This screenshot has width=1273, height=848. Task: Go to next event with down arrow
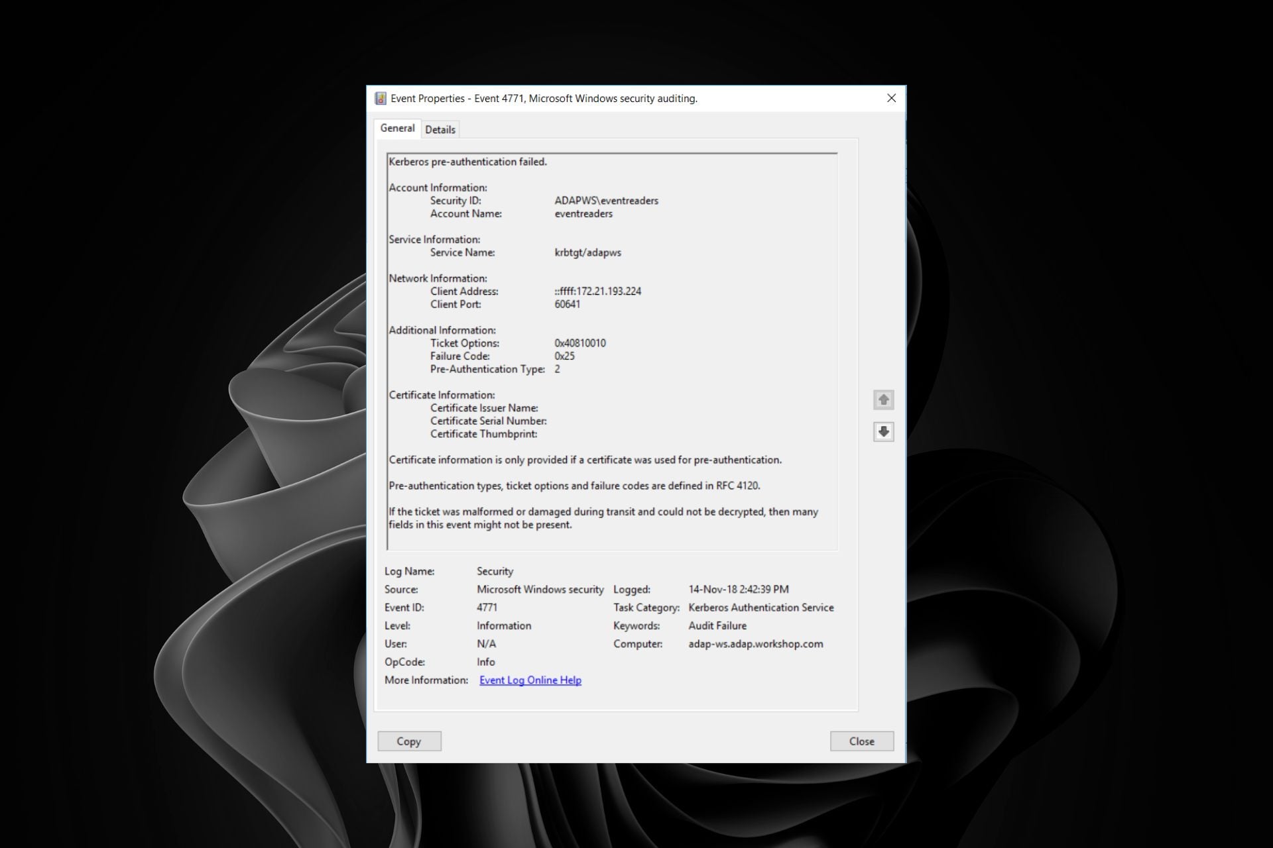click(883, 432)
